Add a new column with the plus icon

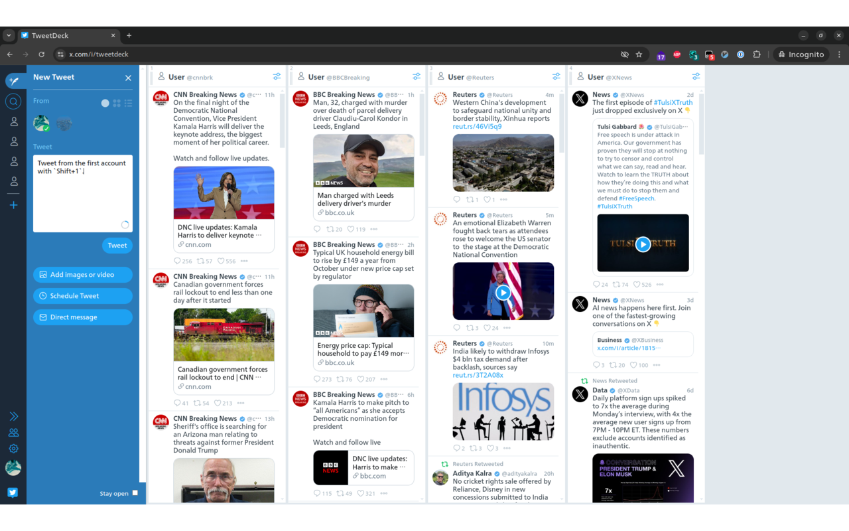[13, 205]
